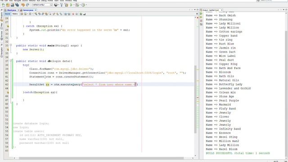Image resolution: width=288 pixels, height=162 pixels.
Task: Click the Last Edit editor toolbar icon
Action: 22,14
